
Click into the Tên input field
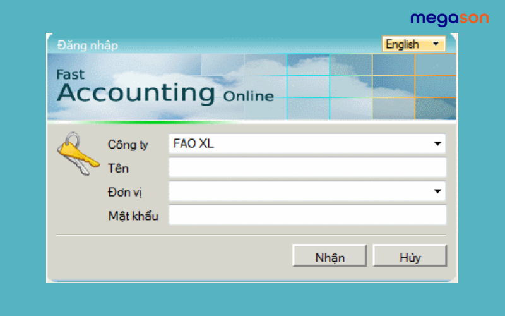[x=307, y=167]
